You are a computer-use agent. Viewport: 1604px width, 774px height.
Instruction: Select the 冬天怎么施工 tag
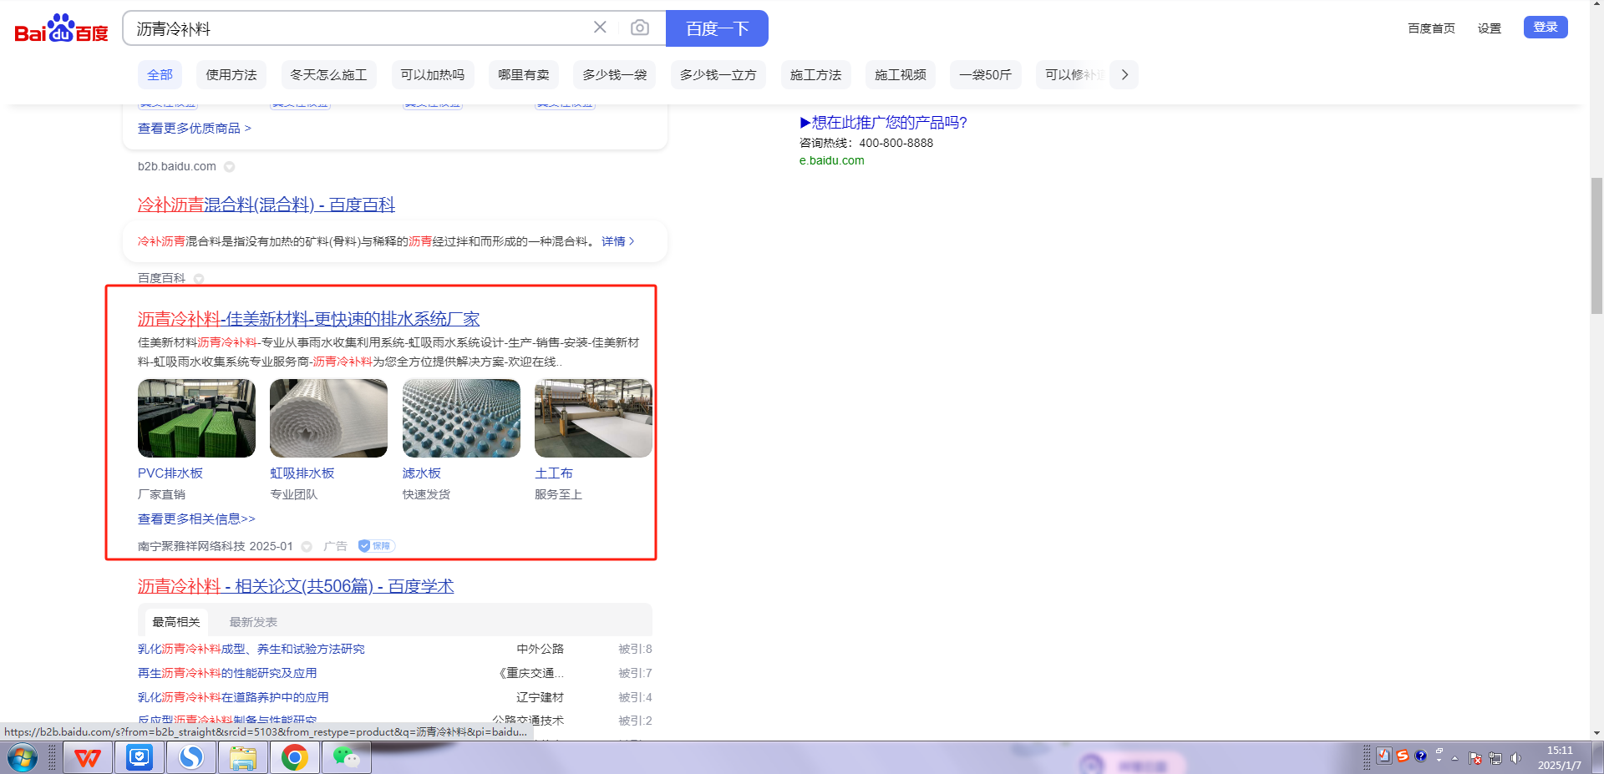(x=328, y=75)
